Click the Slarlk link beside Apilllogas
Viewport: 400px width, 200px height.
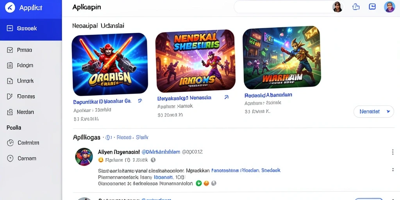(x=142, y=137)
